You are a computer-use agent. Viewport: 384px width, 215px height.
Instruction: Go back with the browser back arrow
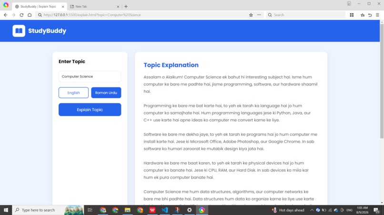click(x=5, y=15)
